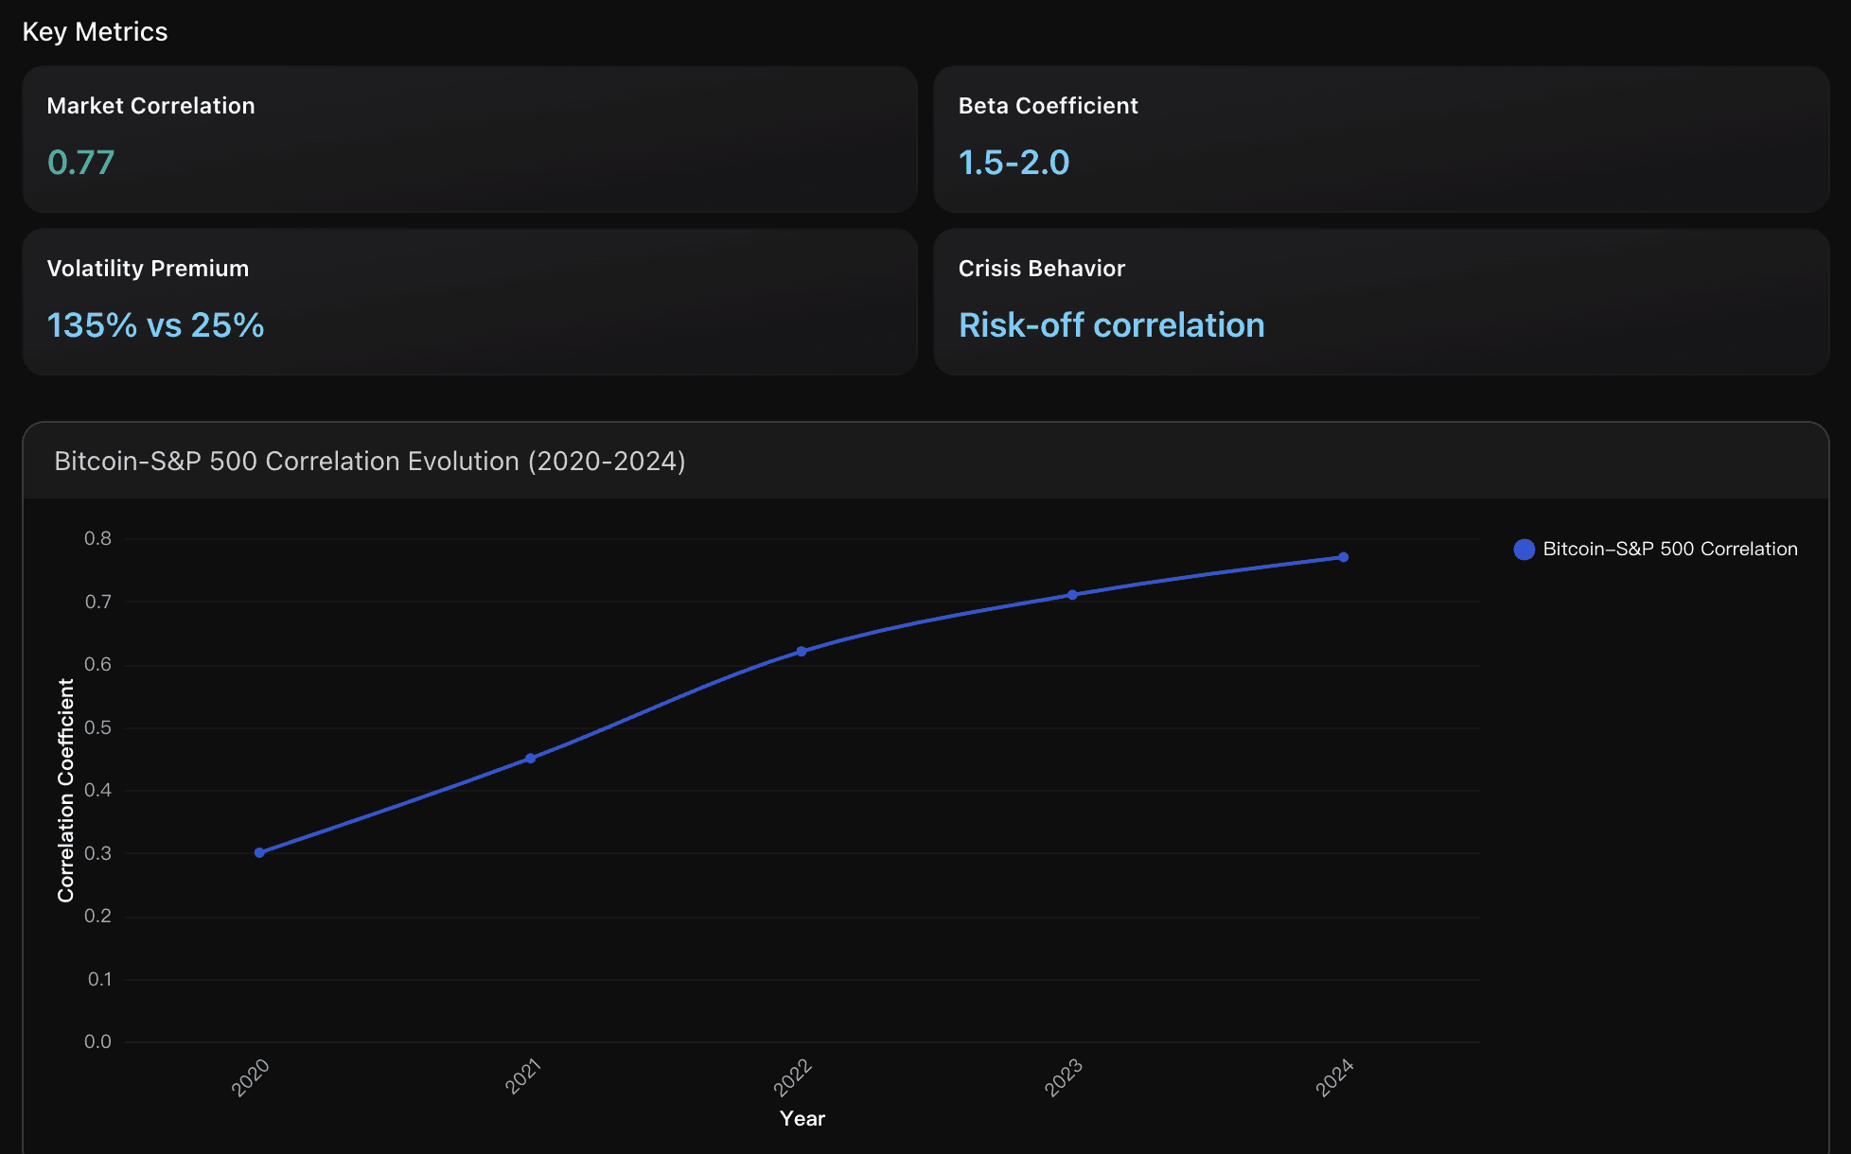Click the Risk-off correlation value
Screen dimensions: 1851x1154
click(x=1111, y=325)
